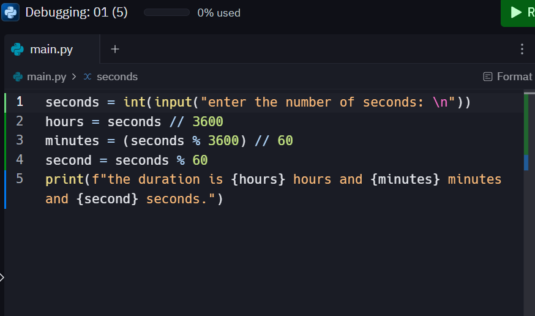Click the "enter the number of seconds:" string
Screen dimensions: 535x316
[312, 102]
